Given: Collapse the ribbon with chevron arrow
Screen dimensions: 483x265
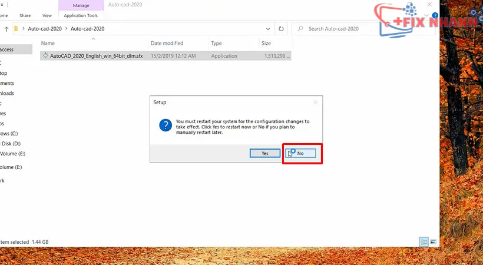Looking at the screenshot, I should pyautogui.click(x=426, y=15).
